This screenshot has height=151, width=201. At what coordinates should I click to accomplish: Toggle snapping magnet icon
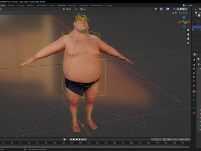tap(82, 9)
